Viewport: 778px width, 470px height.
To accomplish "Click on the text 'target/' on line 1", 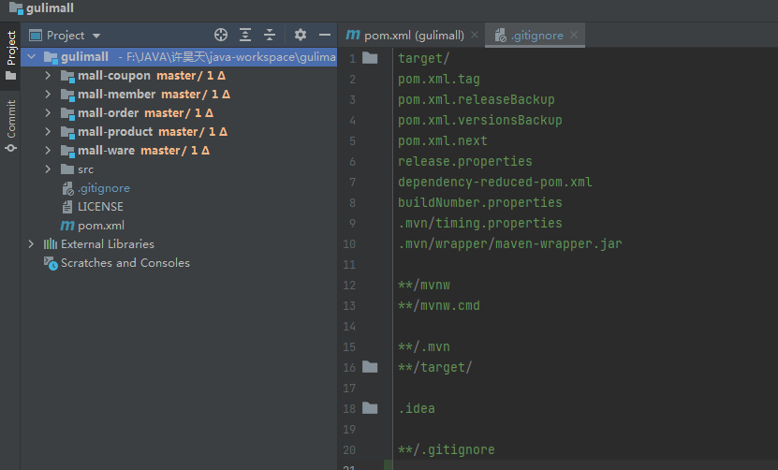I will coord(424,59).
